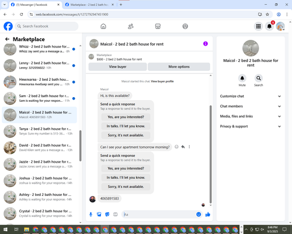Open the Ashley conversation
The height and width of the screenshot is (234, 292).
pos(39,197)
